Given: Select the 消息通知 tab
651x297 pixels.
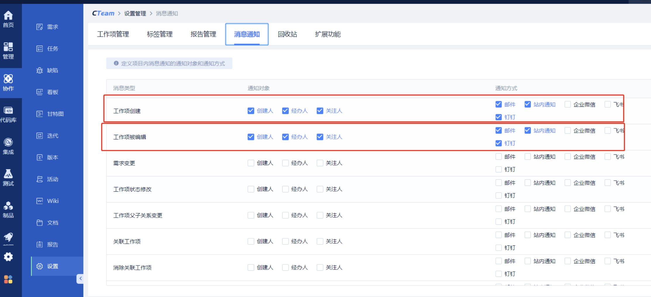Looking at the screenshot, I should coord(247,34).
